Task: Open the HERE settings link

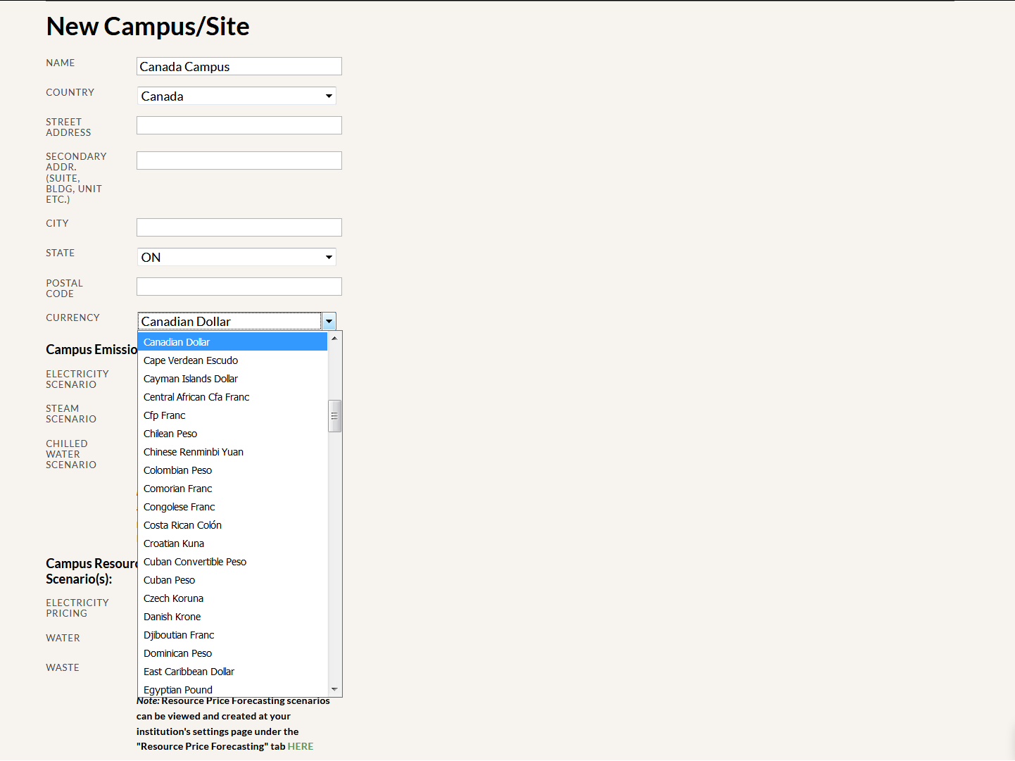Action: point(301,746)
